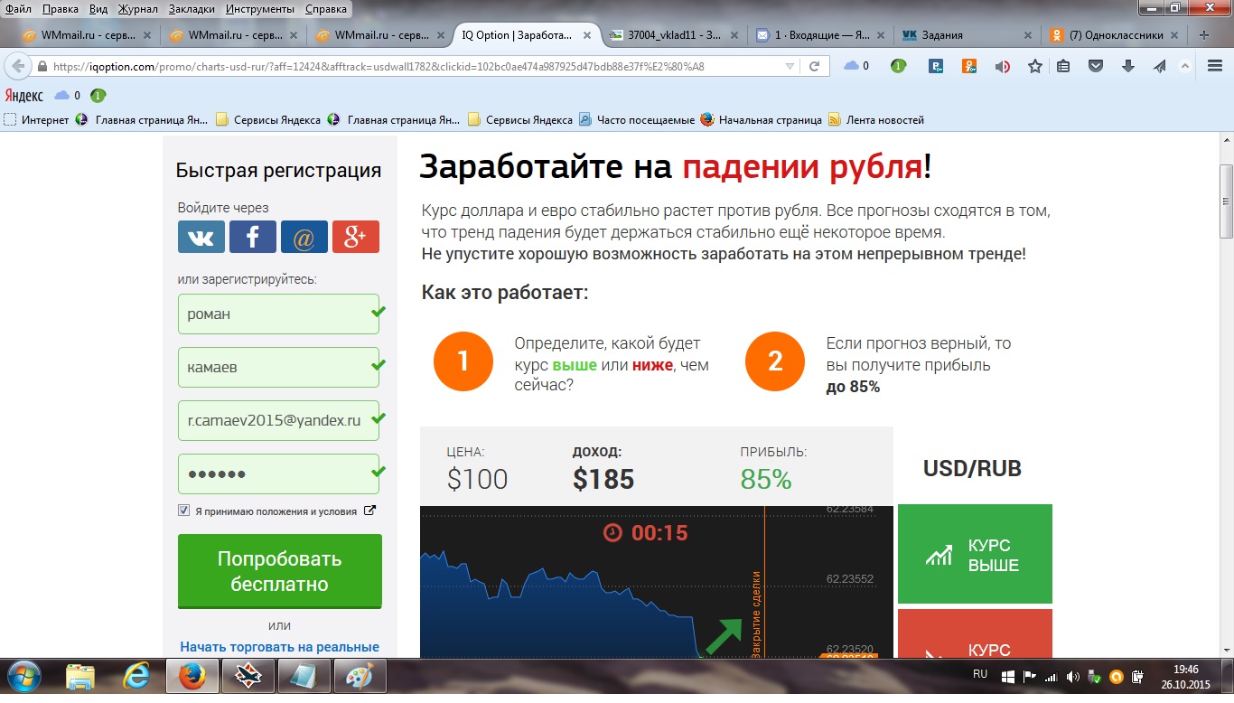Open the Вид menu
This screenshot has width=1234, height=703.
(x=98, y=9)
